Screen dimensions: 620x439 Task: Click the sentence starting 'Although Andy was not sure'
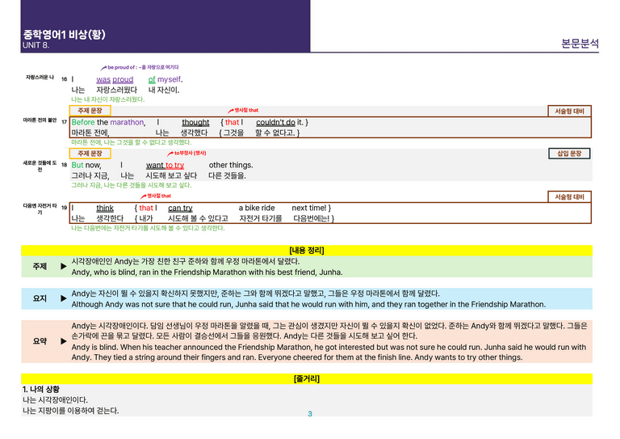(308, 305)
